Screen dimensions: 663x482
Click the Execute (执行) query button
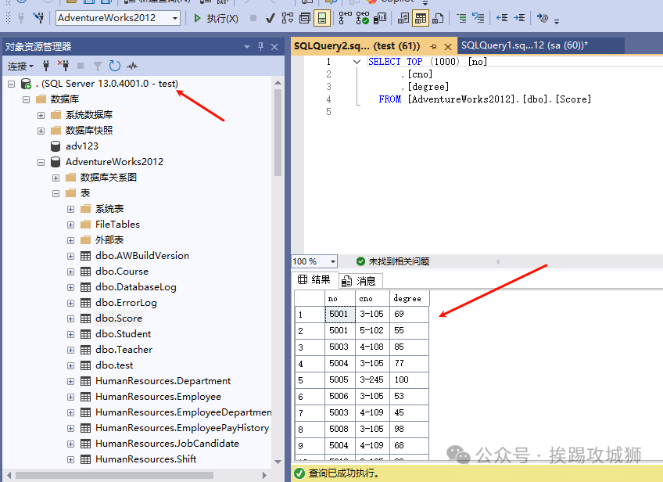click(216, 18)
